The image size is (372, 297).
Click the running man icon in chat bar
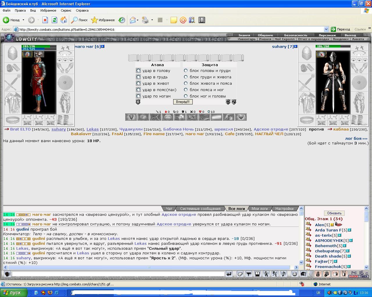click(266, 274)
